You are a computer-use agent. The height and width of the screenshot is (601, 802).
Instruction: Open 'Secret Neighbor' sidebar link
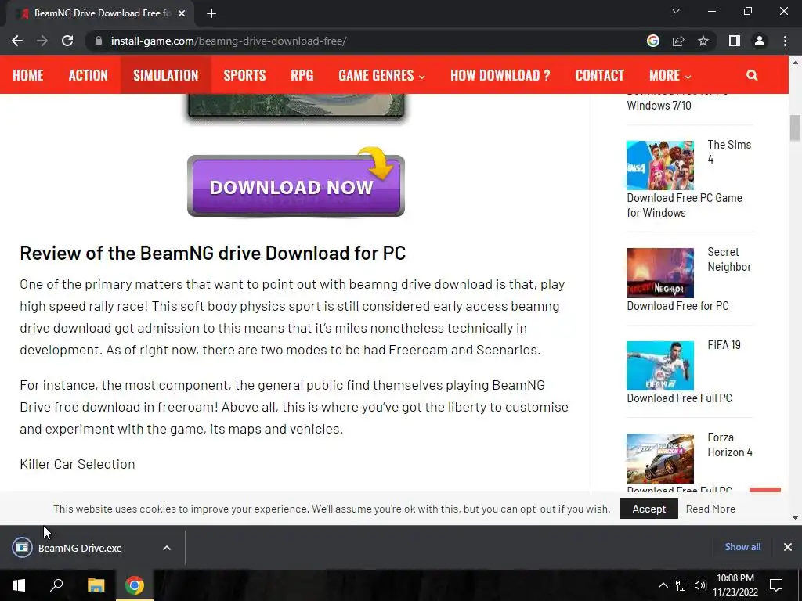729,259
